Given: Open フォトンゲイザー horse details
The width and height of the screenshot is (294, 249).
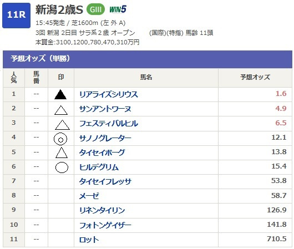Looking at the screenshot, I should pos(105,225).
